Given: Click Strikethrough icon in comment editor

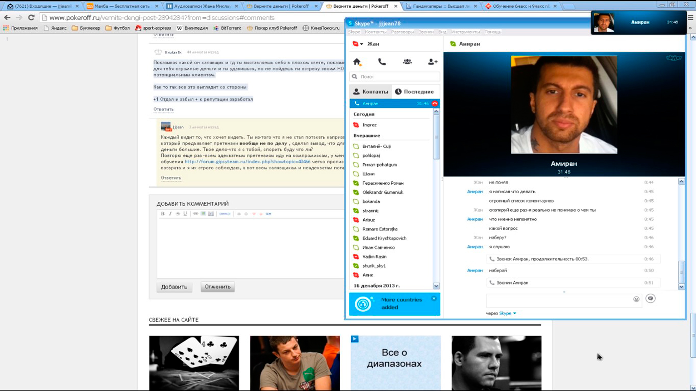Looking at the screenshot, I should 178,214.
